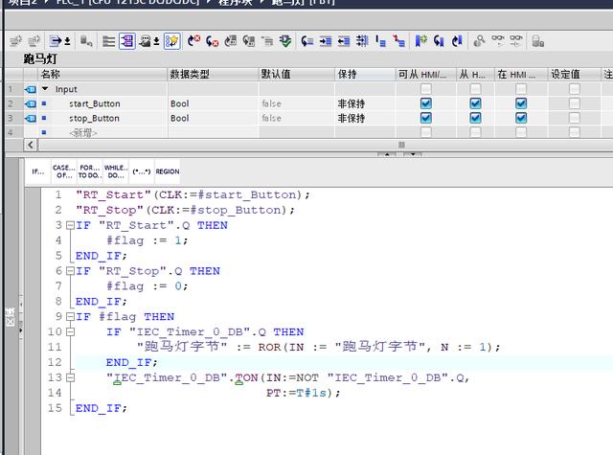This screenshot has height=455, width=613.
Task: Go to next bookmark icon
Action: coord(439,40)
